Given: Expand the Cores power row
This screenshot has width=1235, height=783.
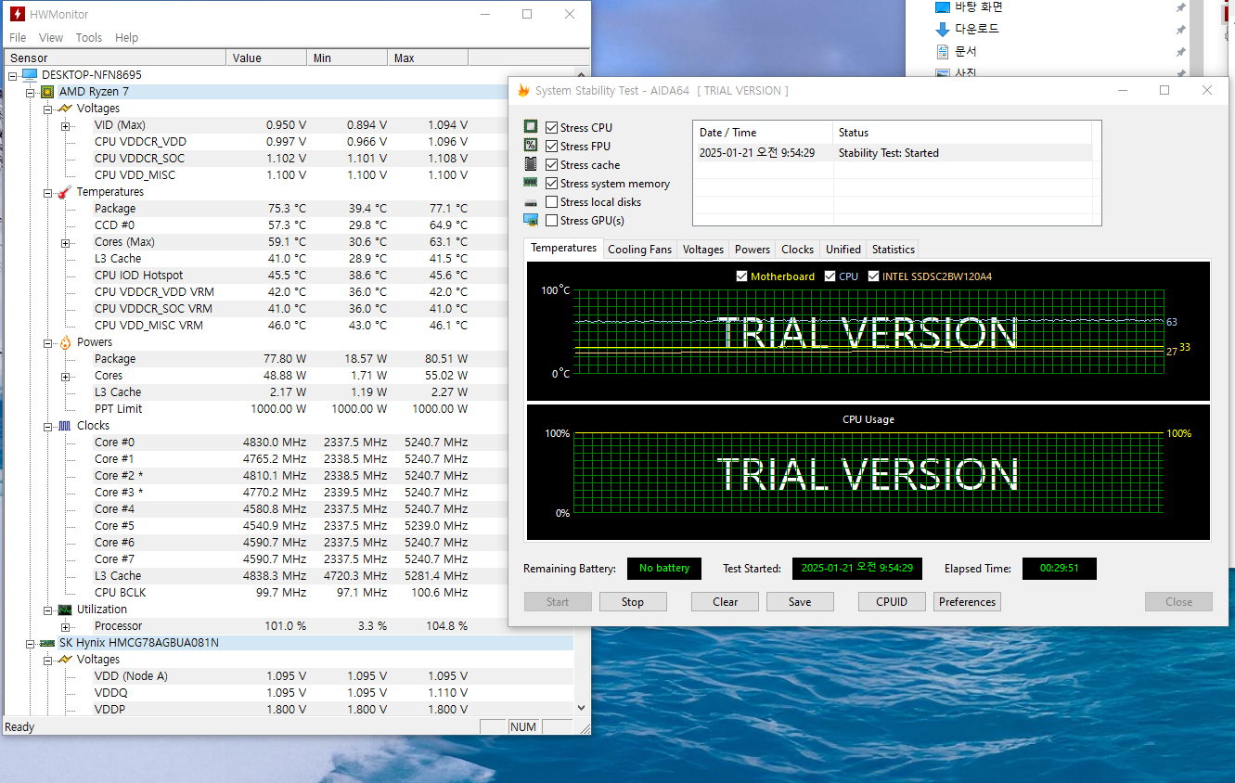Looking at the screenshot, I should (65, 376).
